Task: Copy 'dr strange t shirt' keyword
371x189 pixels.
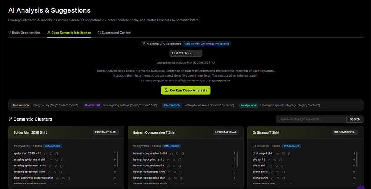Action: click(289, 153)
